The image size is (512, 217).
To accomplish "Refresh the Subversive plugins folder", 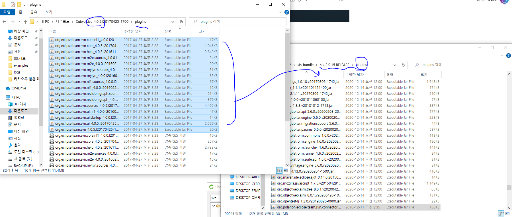I will tap(181, 22).
